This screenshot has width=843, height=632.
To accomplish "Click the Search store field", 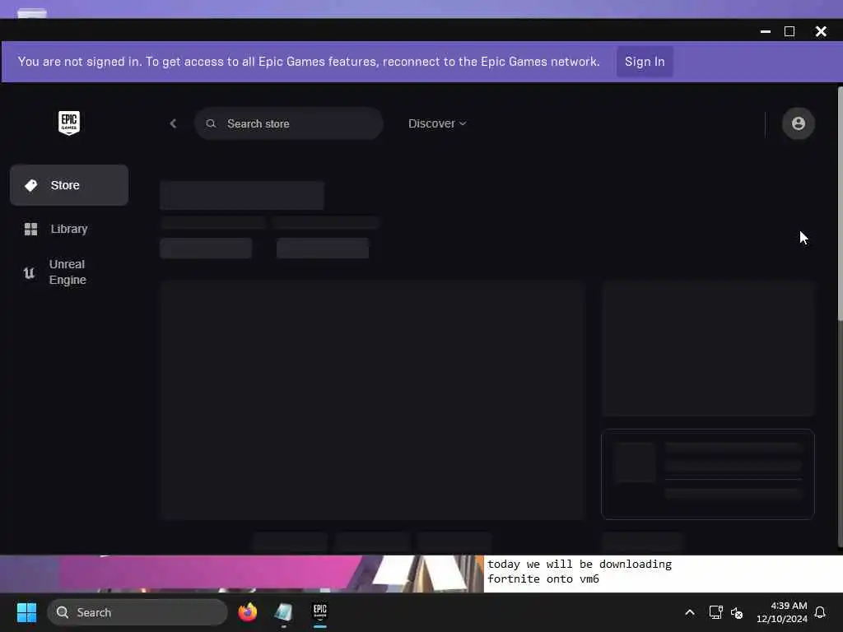I will (x=289, y=123).
